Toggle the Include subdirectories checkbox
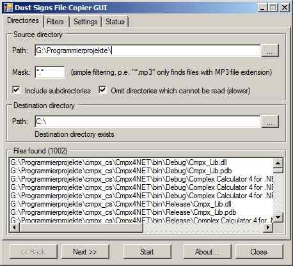The width and height of the screenshot is (293, 266). [x=17, y=90]
